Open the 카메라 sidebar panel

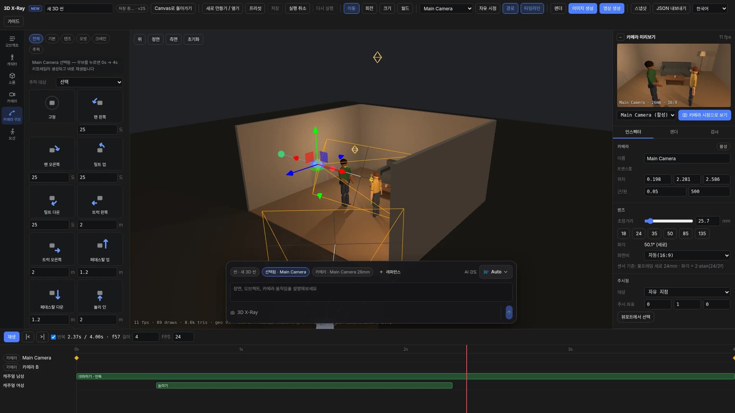pyautogui.click(x=12, y=97)
